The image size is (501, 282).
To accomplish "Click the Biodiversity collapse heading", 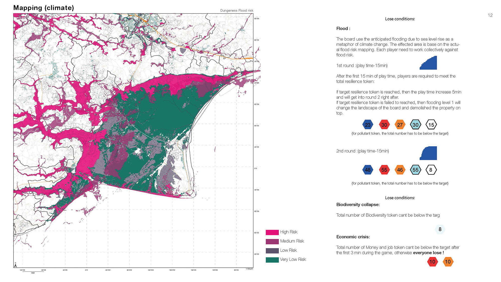I will pos(358,204).
